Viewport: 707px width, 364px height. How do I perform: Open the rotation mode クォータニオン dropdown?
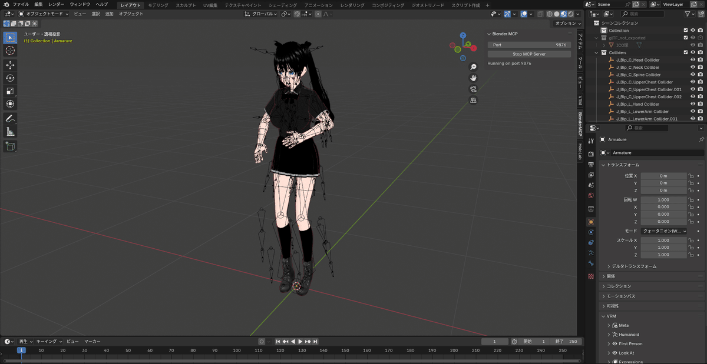(664, 231)
